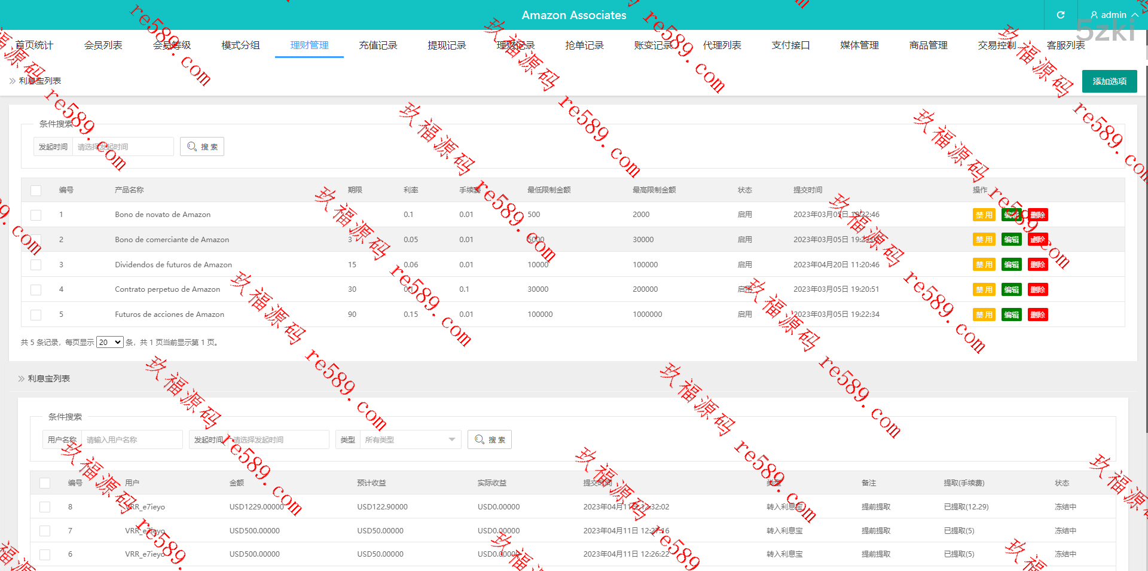
Task: Open the 会员列表 menu tab
Action: click(x=103, y=45)
